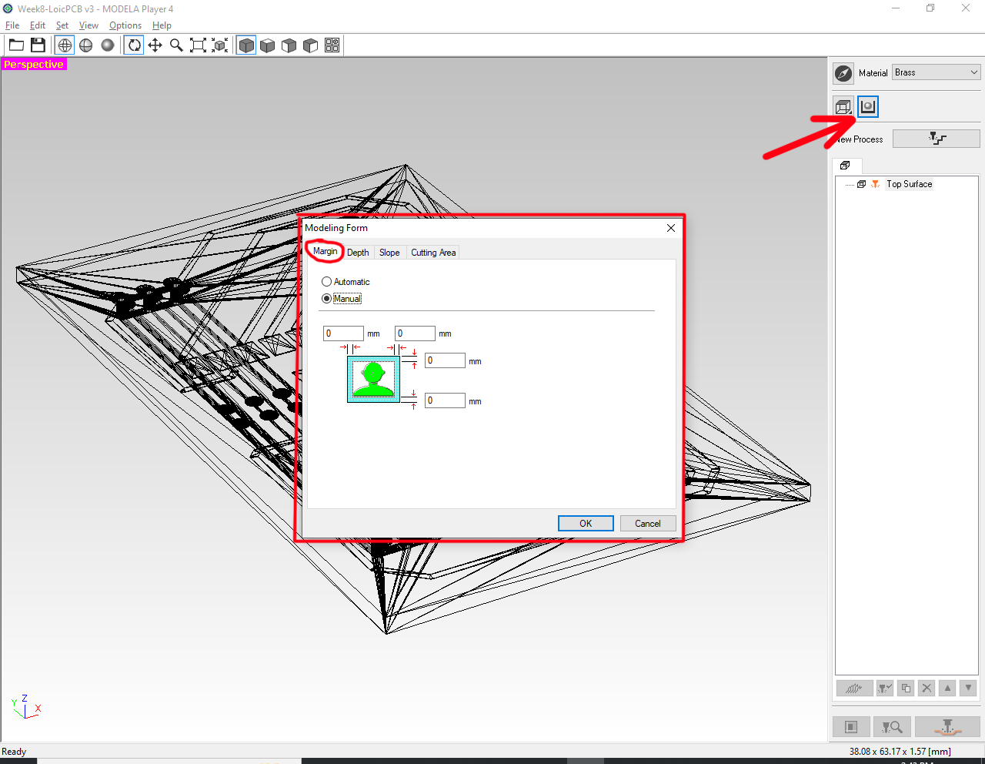Open the View menu
The image size is (985, 764).
coord(88,25)
